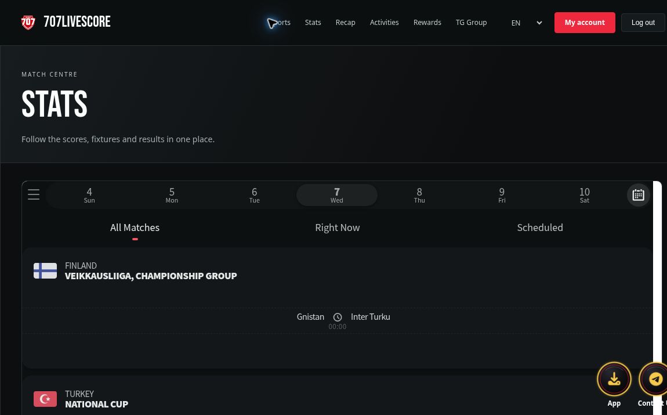Click the App download icon
Viewport: 667px width, 415px height.
coord(614,379)
